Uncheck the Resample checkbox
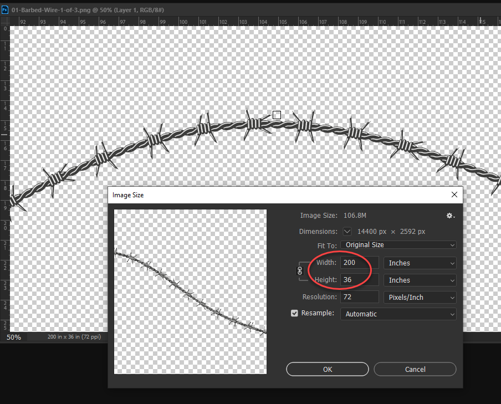Screen dimensions: 501x404 (x=295, y=313)
